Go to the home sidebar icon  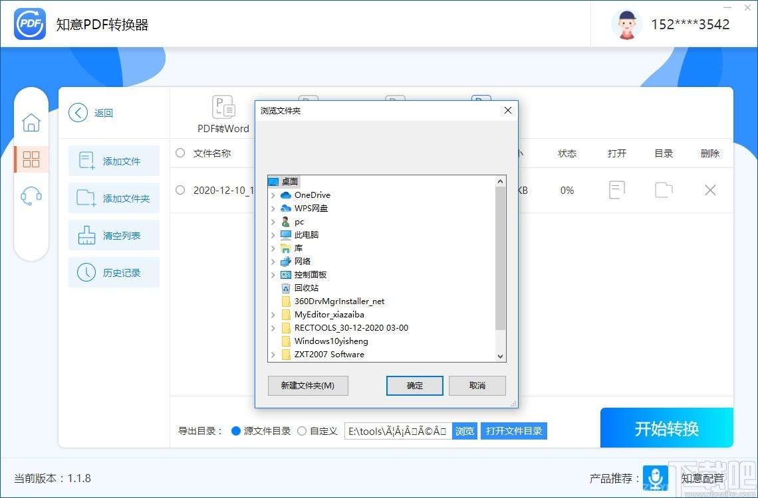[x=31, y=123]
